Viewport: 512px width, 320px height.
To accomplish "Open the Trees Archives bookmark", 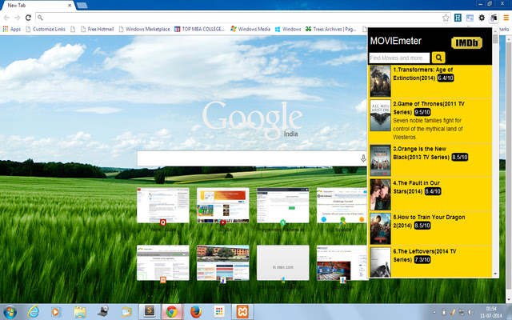I will tap(330, 29).
